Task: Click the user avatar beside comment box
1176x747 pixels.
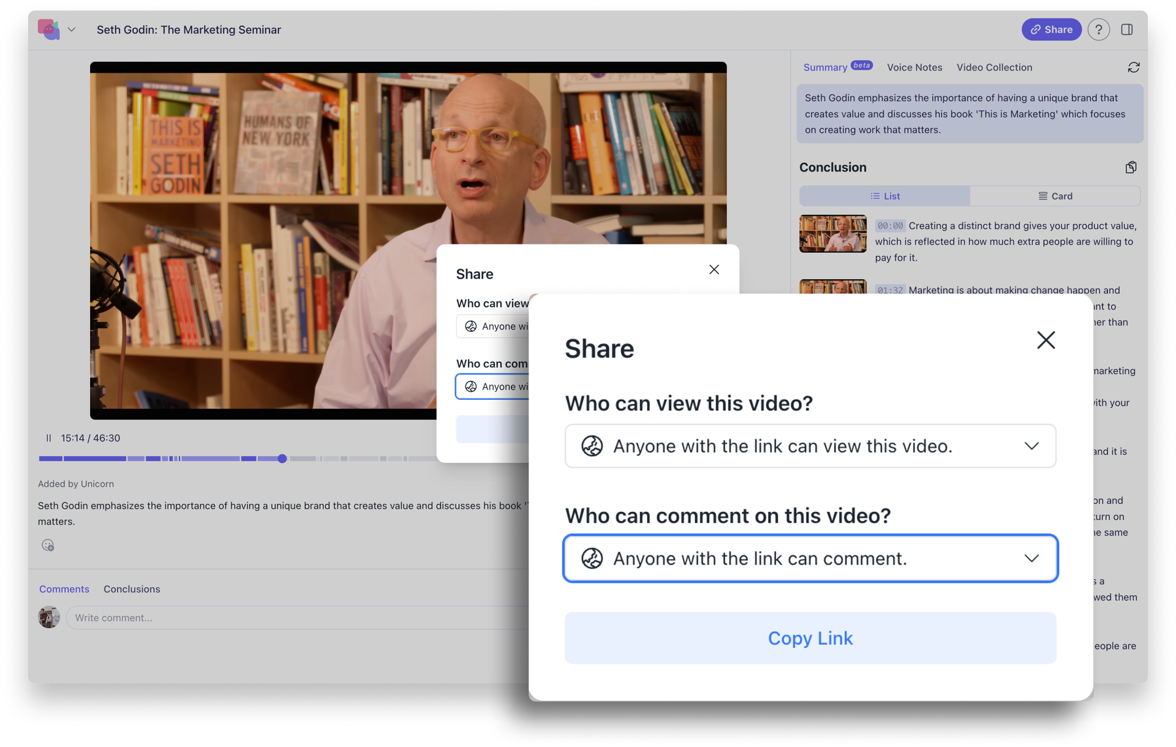Action: pos(49,617)
